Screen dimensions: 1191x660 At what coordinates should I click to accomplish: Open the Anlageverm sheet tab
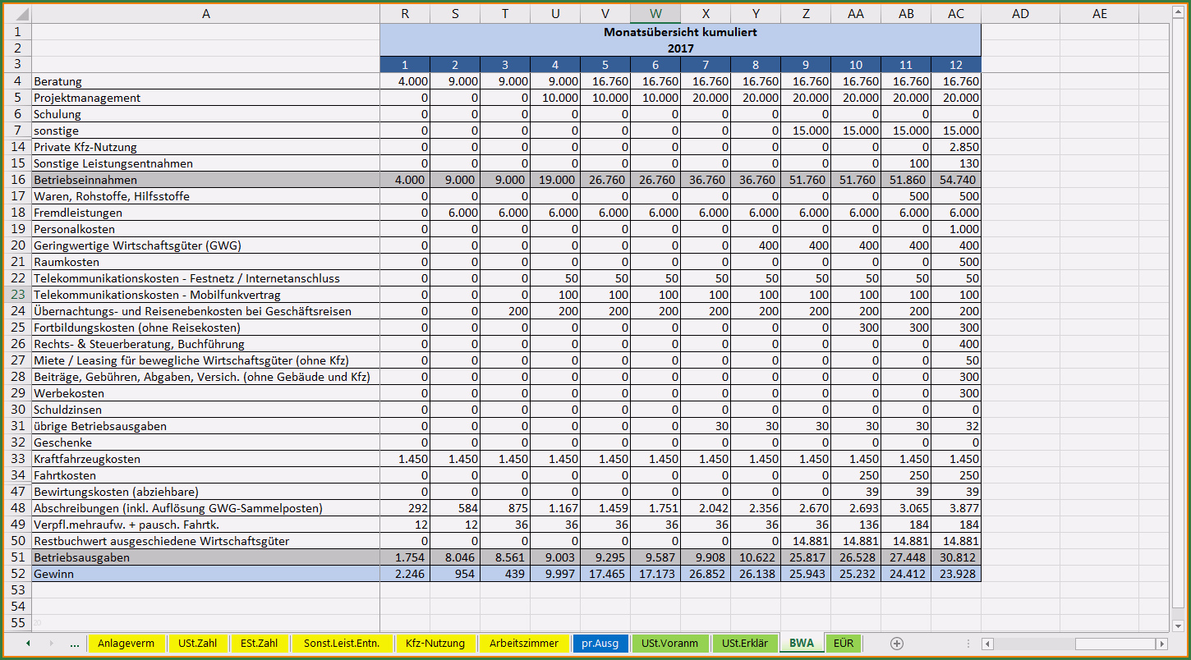126,644
